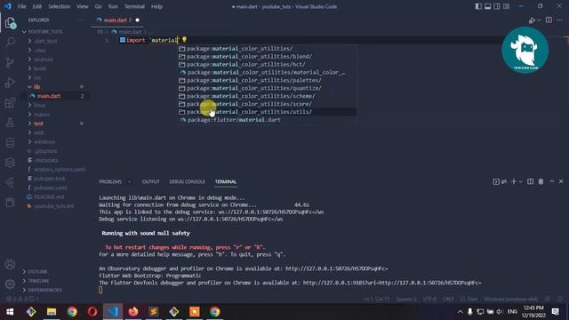The width and height of the screenshot is (569, 320).
Task: Open Explorer panel more actions ellipsis
Action: pos(81,20)
